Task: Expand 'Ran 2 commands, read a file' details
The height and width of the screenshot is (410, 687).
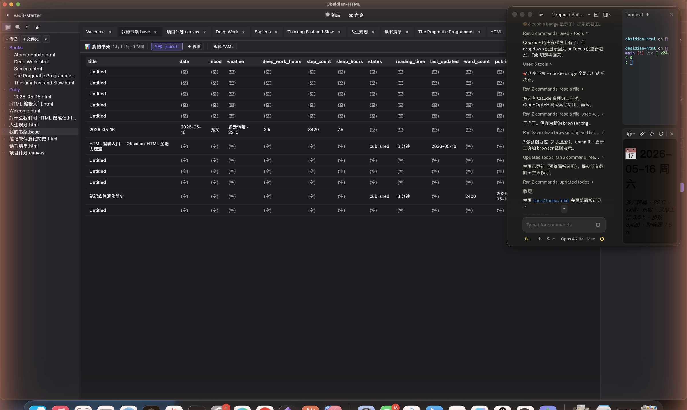Action: 553,89
